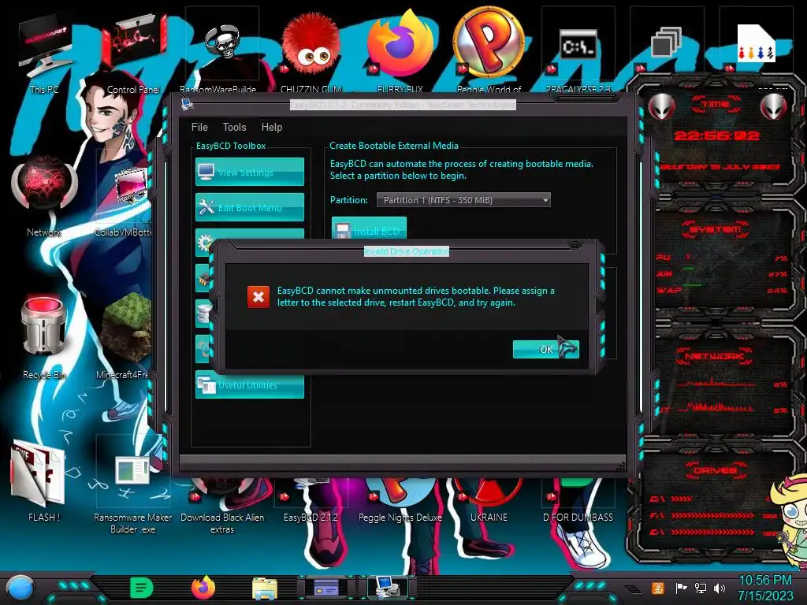Open the Tools menu in EasyBCD

234,127
